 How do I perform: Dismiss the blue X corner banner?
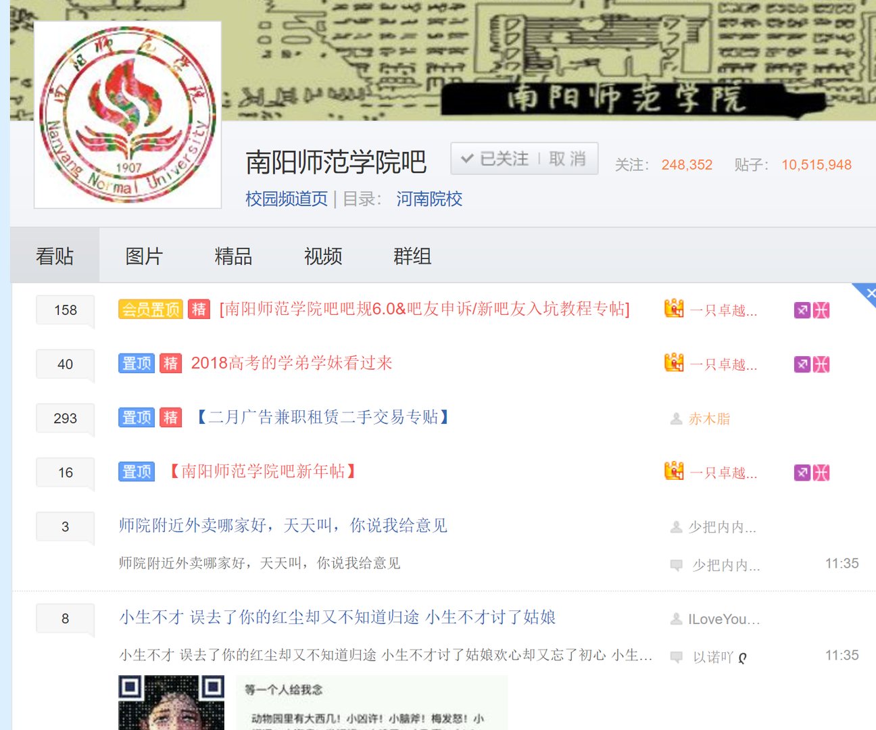click(871, 293)
